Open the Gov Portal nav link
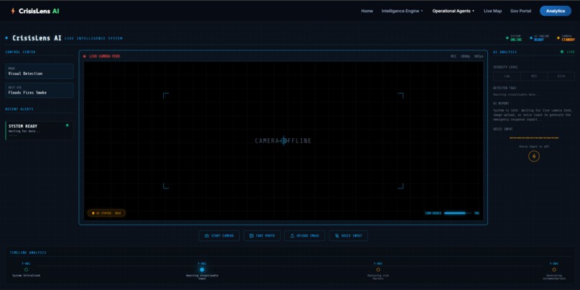The width and height of the screenshot is (580, 290). tap(520, 11)
